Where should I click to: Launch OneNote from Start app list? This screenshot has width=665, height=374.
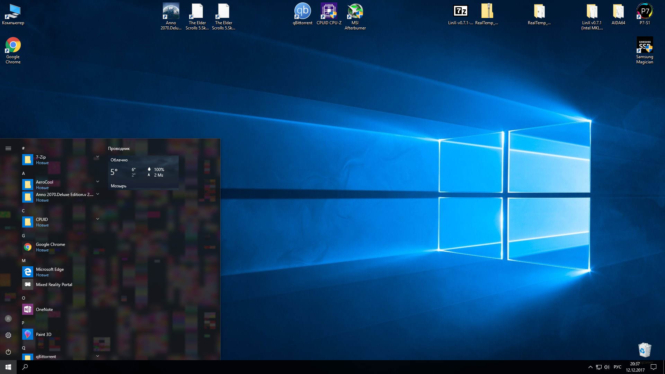pyautogui.click(x=44, y=309)
